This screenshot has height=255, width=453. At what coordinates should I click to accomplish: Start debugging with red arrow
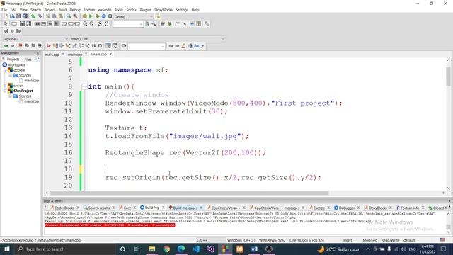point(49,46)
